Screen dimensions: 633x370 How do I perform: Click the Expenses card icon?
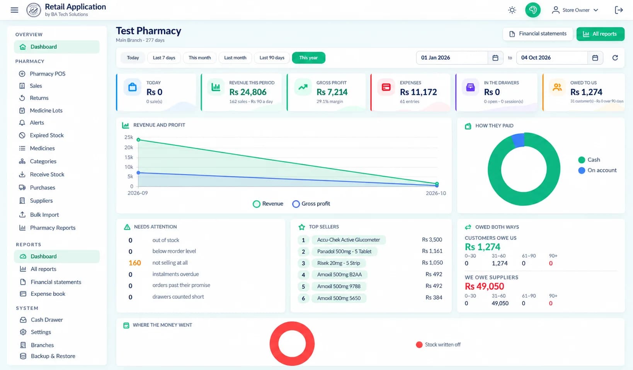[386, 87]
